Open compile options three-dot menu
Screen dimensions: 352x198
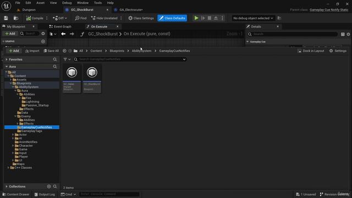(47, 18)
